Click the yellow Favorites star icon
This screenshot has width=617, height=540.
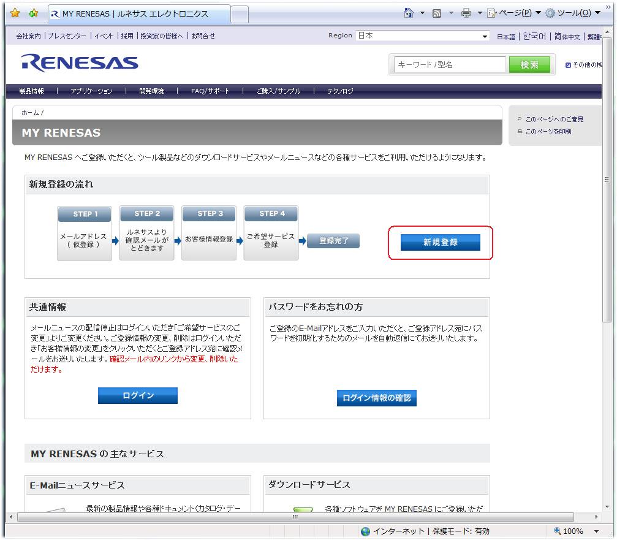[15, 13]
